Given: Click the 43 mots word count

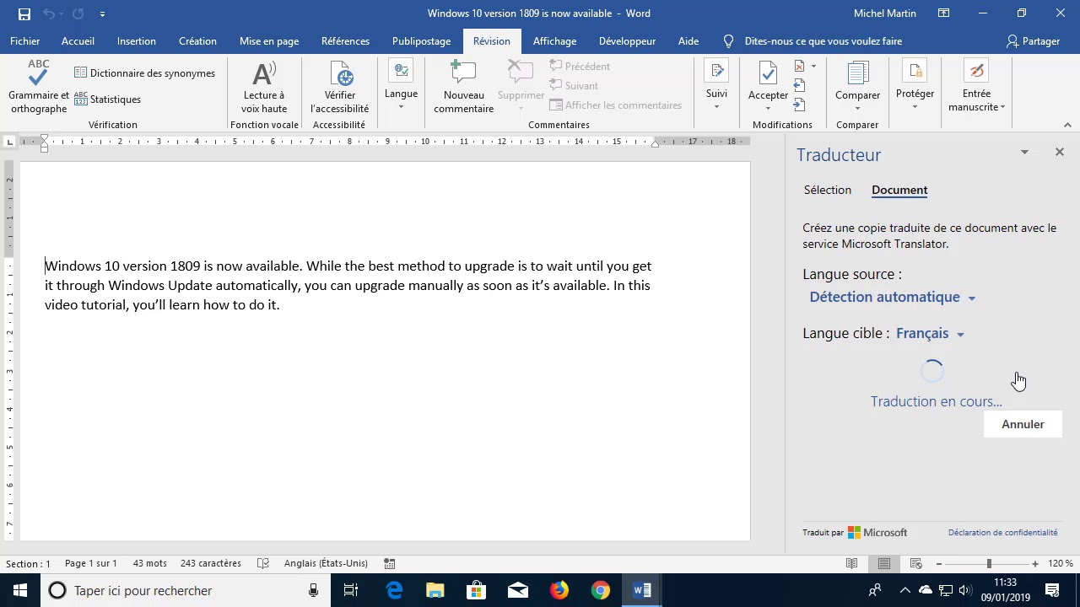Looking at the screenshot, I should 149,563.
